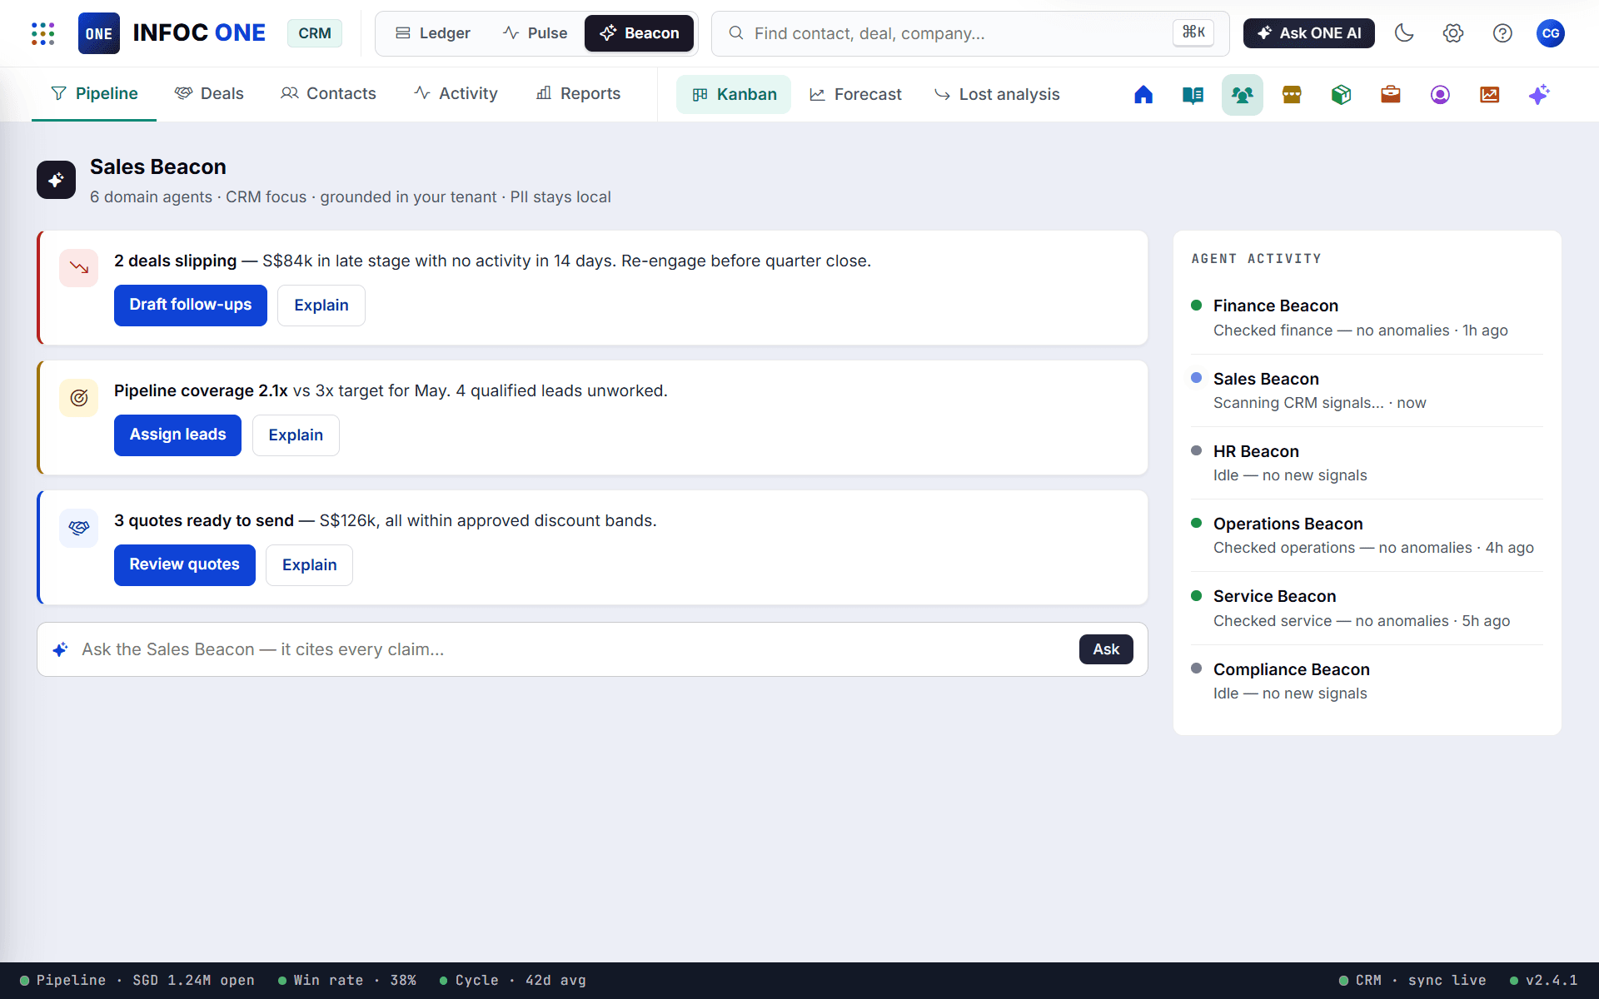Open the storefront module icon
This screenshot has height=999, width=1599.
coord(1292,95)
